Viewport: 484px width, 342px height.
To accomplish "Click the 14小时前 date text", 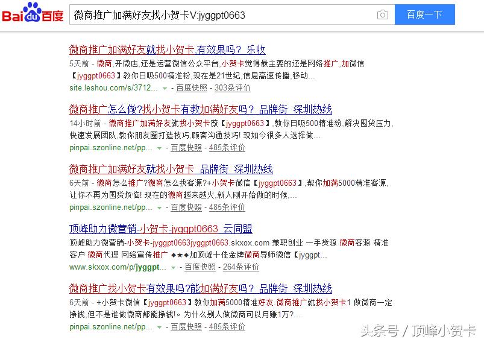I will pyautogui.click(x=85, y=123).
